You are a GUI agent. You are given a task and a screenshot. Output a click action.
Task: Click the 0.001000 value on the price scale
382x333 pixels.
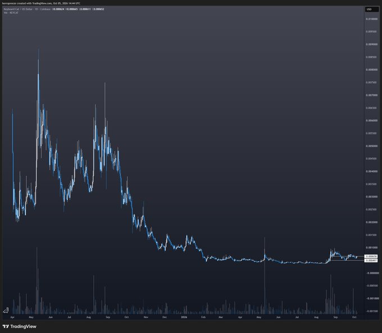point(371,248)
